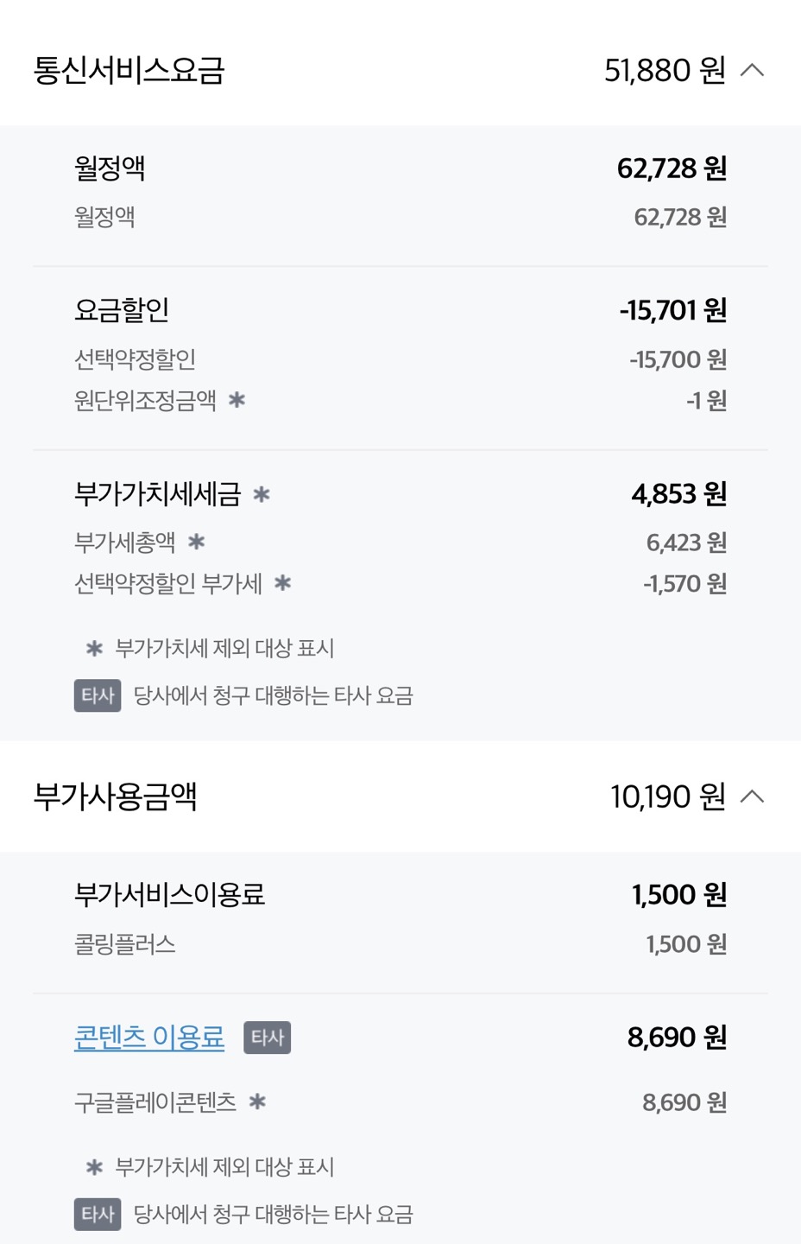This screenshot has width=801, height=1244.
Task: Click the 부가사용금액 section title
Action: (x=116, y=796)
